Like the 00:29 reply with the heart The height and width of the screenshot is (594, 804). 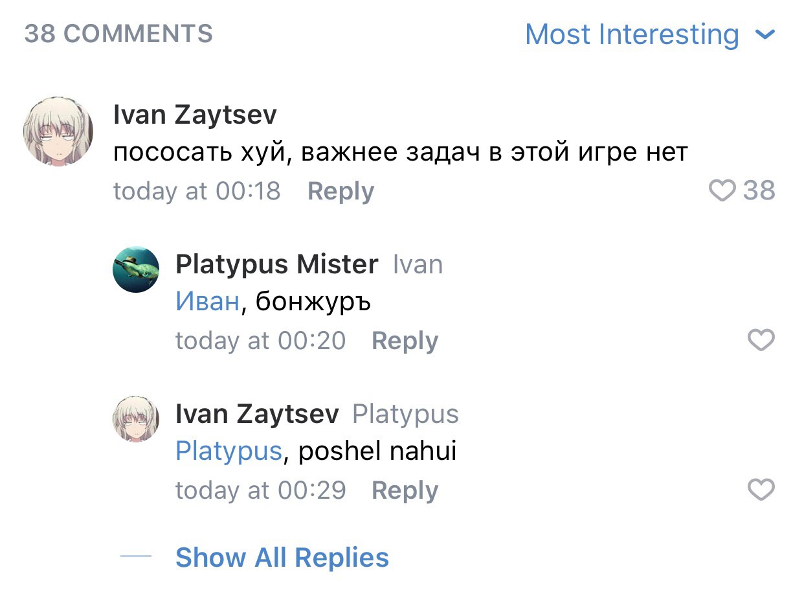(761, 490)
